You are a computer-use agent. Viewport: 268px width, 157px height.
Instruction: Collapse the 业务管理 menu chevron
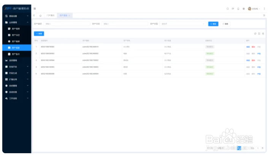tap(27, 22)
